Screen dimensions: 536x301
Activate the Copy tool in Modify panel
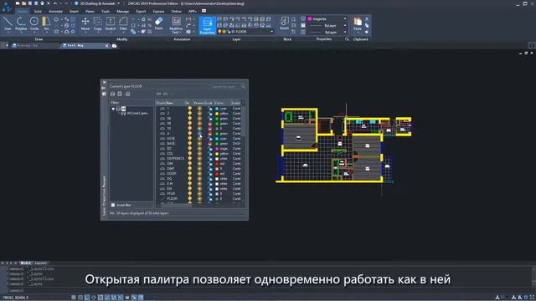[97, 23]
